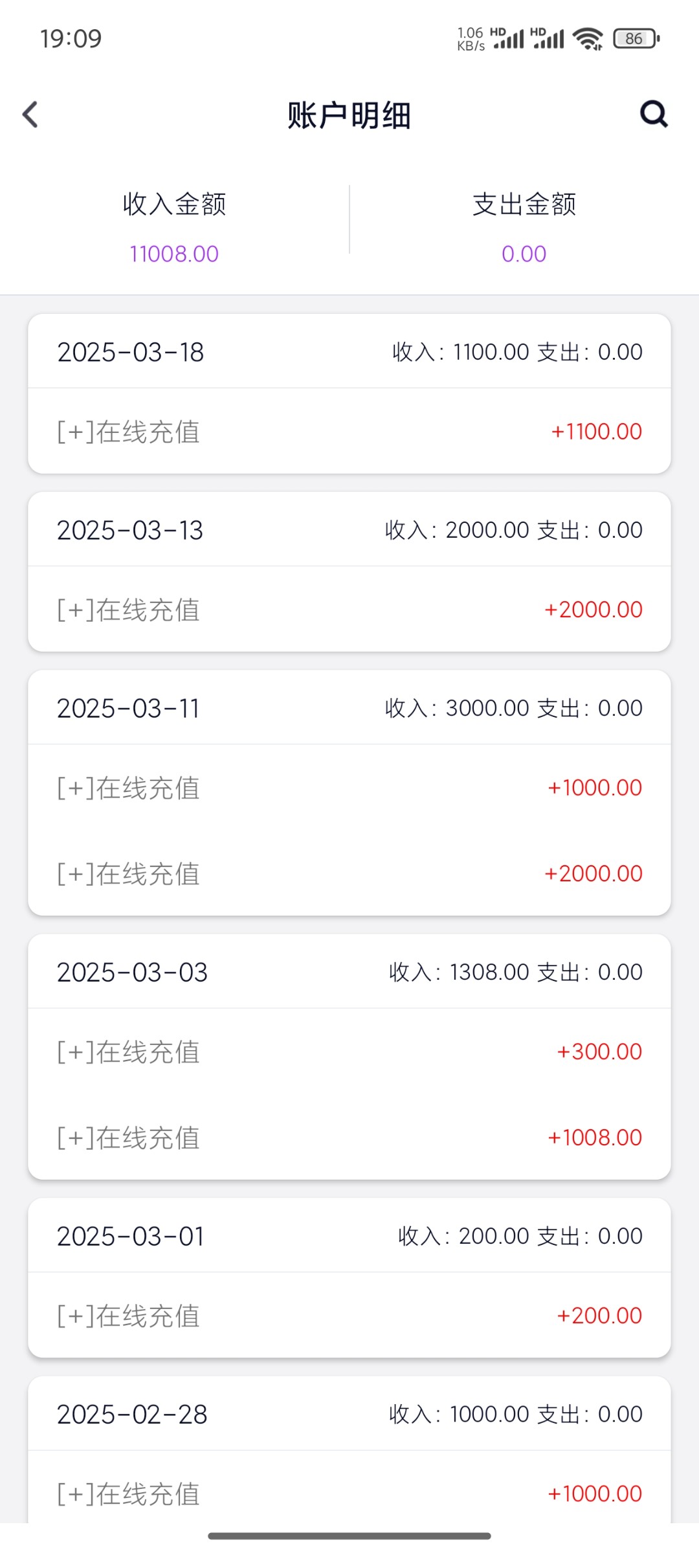Select the income amount 11008.00 total
The height and width of the screenshot is (1553, 699).
click(x=174, y=254)
